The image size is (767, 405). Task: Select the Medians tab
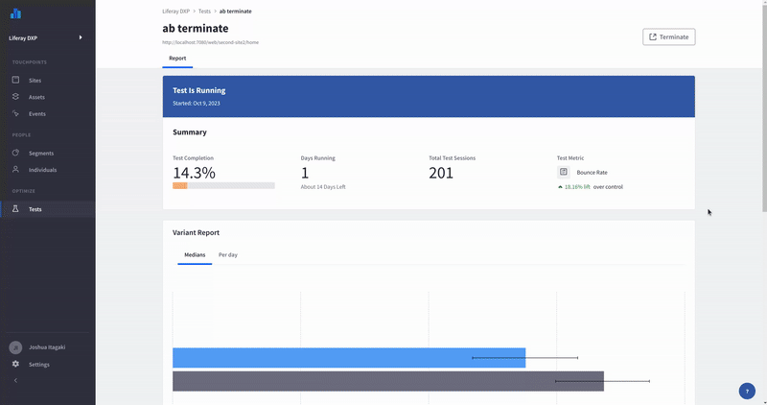tap(195, 255)
